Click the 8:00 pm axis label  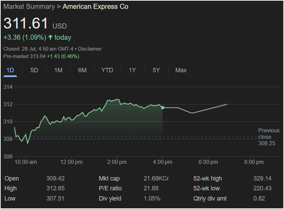pyautogui.click(x=254, y=162)
